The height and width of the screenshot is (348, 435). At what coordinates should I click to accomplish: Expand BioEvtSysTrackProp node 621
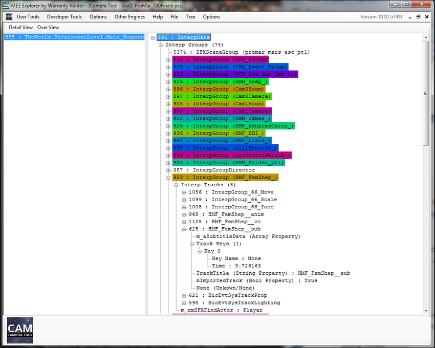coord(183,295)
